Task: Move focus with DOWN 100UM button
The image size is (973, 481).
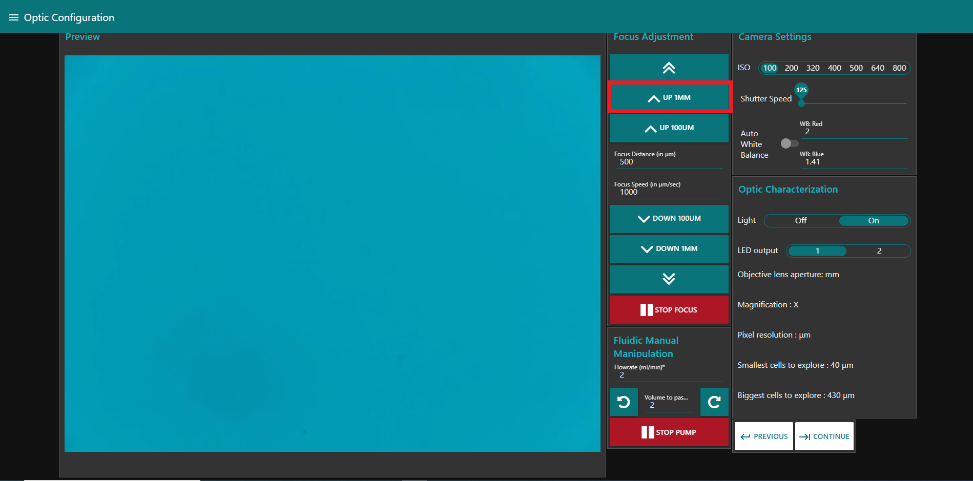Action: point(669,219)
